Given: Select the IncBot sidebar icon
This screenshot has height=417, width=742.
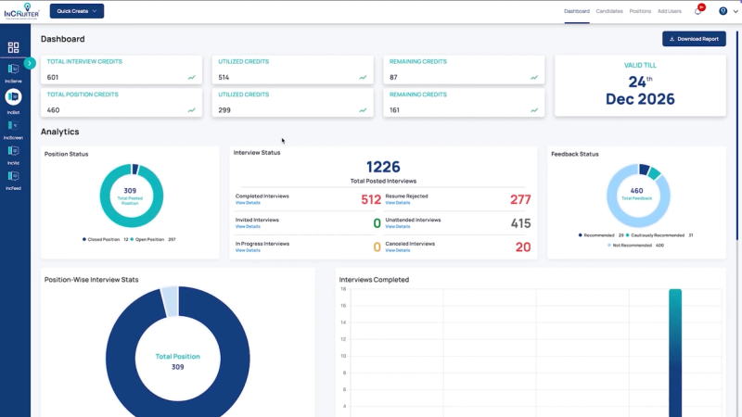Looking at the screenshot, I should (13, 101).
